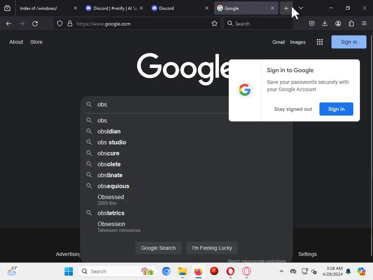This screenshot has height=280, width=373.
Task: Close the Discord #verify tab
Action: point(141,8)
